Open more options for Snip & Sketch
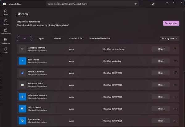 point(175,109)
